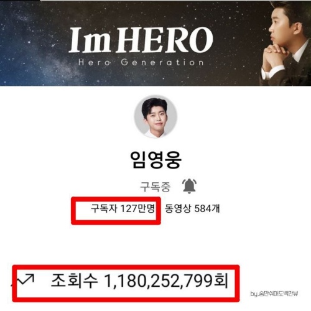Click the final "회" character after views

(x=221, y=281)
